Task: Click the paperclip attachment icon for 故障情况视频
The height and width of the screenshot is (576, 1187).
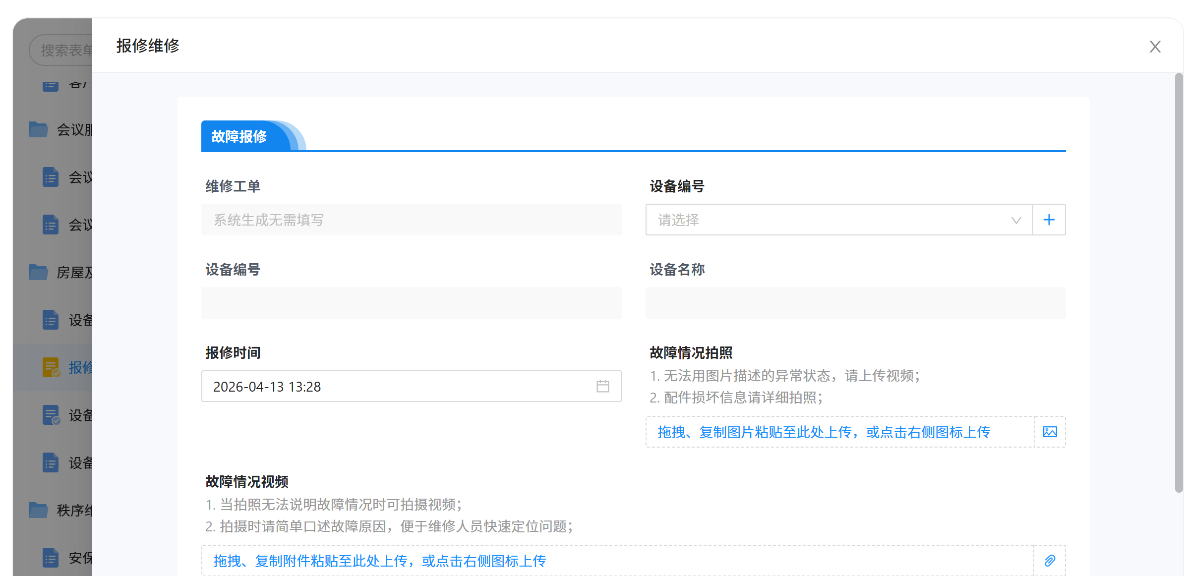Action: point(1050,561)
